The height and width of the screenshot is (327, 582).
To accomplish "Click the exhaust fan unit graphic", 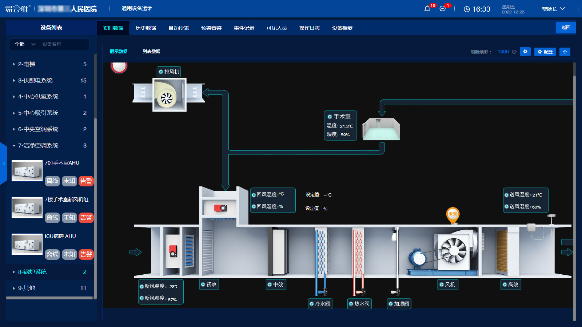I will click(169, 95).
